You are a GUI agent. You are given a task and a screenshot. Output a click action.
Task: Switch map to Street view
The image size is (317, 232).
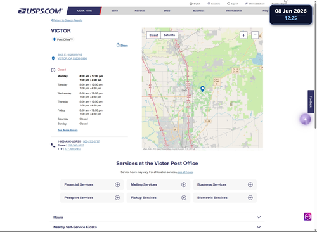coord(153,35)
